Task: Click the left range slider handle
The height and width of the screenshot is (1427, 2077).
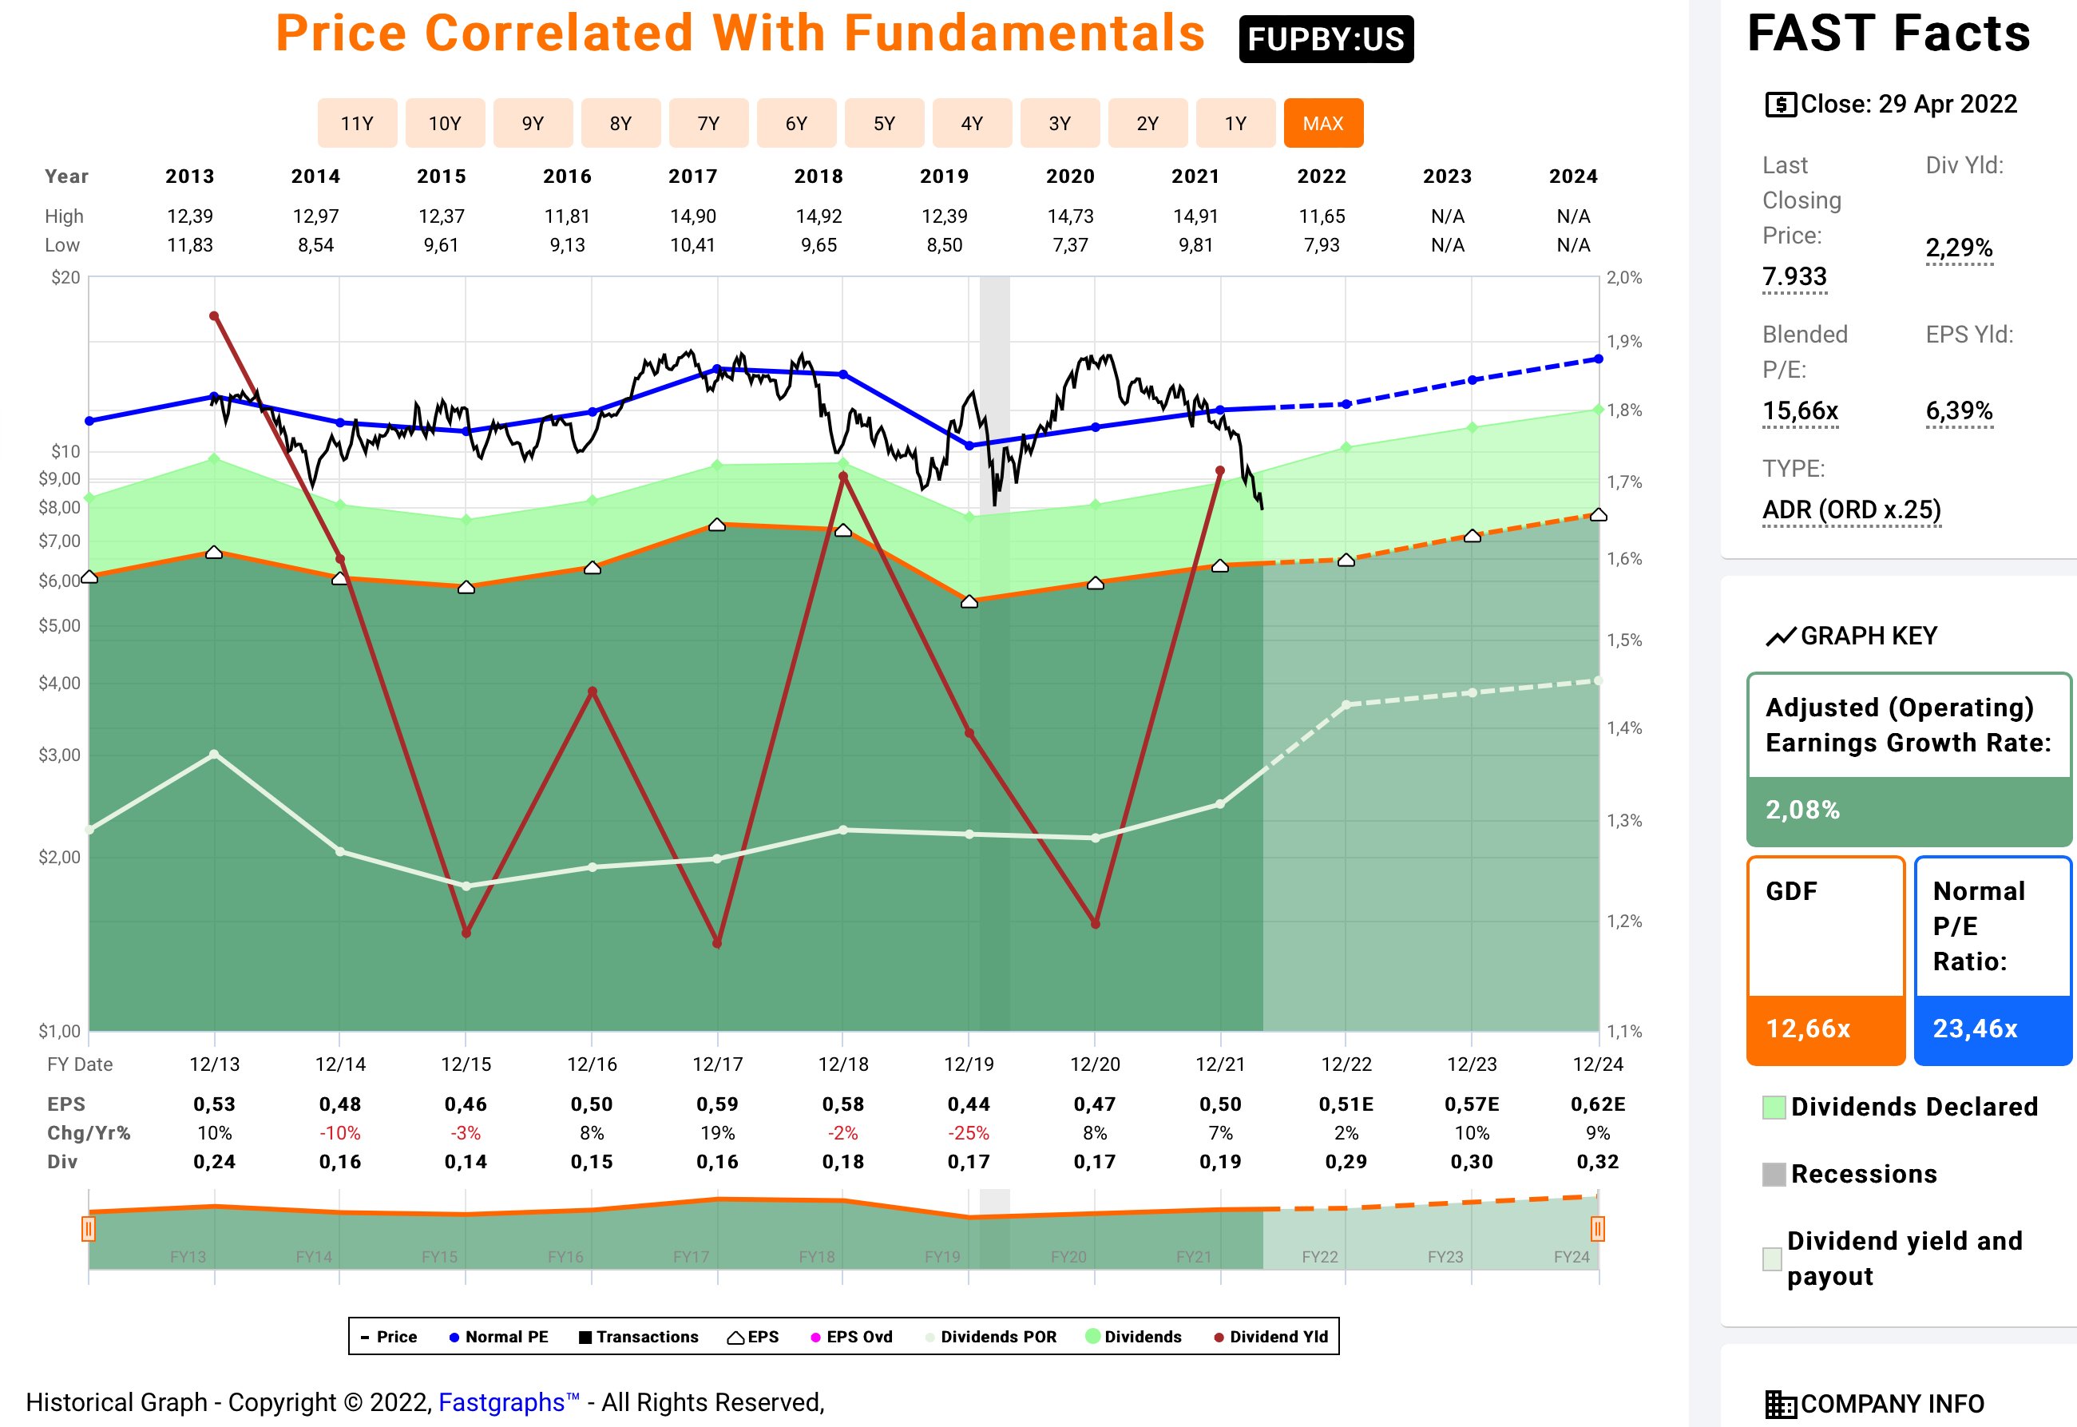Action: pyautogui.click(x=89, y=1228)
